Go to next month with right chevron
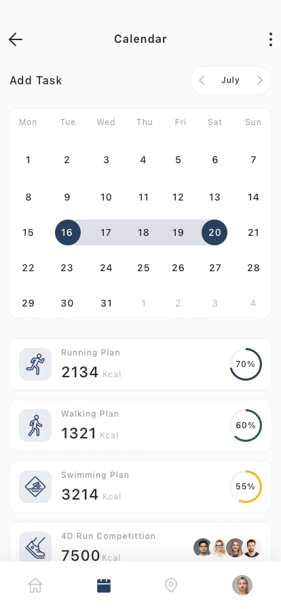281x609 pixels. click(x=260, y=80)
